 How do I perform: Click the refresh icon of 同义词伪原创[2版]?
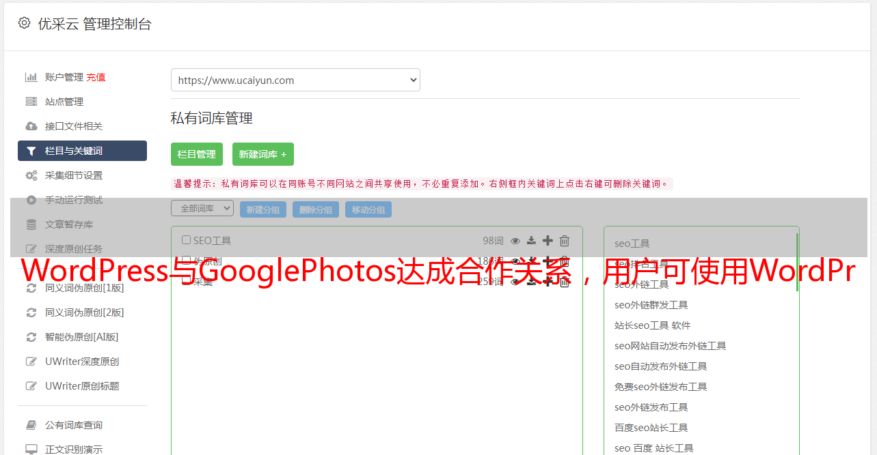click(31, 312)
